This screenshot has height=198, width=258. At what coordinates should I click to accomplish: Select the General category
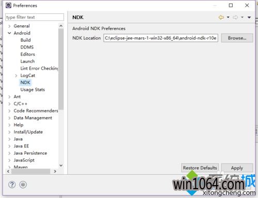22,26
